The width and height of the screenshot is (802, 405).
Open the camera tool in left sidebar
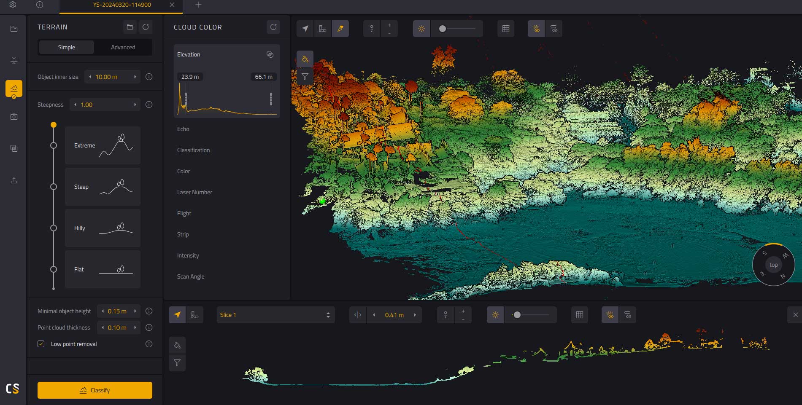[14, 117]
